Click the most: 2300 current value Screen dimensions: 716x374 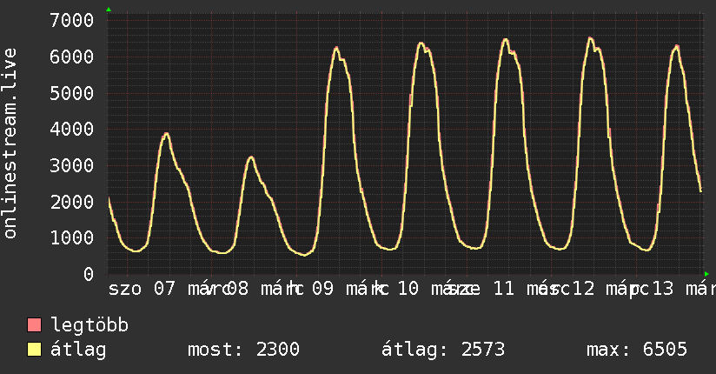pos(243,350)
